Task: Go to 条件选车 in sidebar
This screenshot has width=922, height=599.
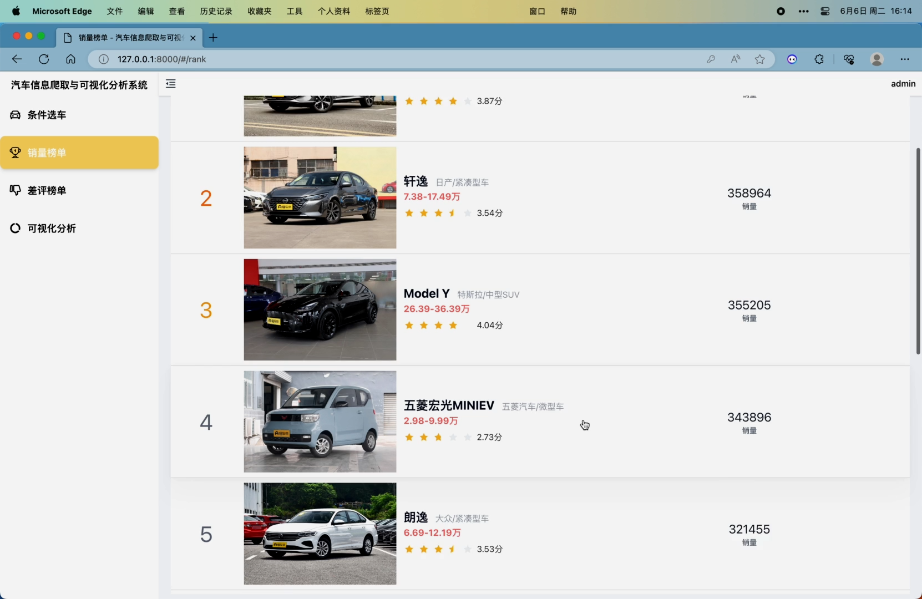Action: (x=79, y=115)
